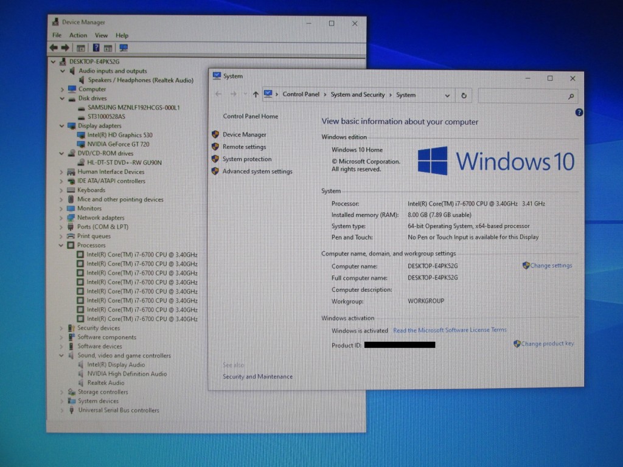The height and width of the screenshot is (467, 623).
Task: Select the Realtek Audio sound controller
Action: click(x=106, y=383)
